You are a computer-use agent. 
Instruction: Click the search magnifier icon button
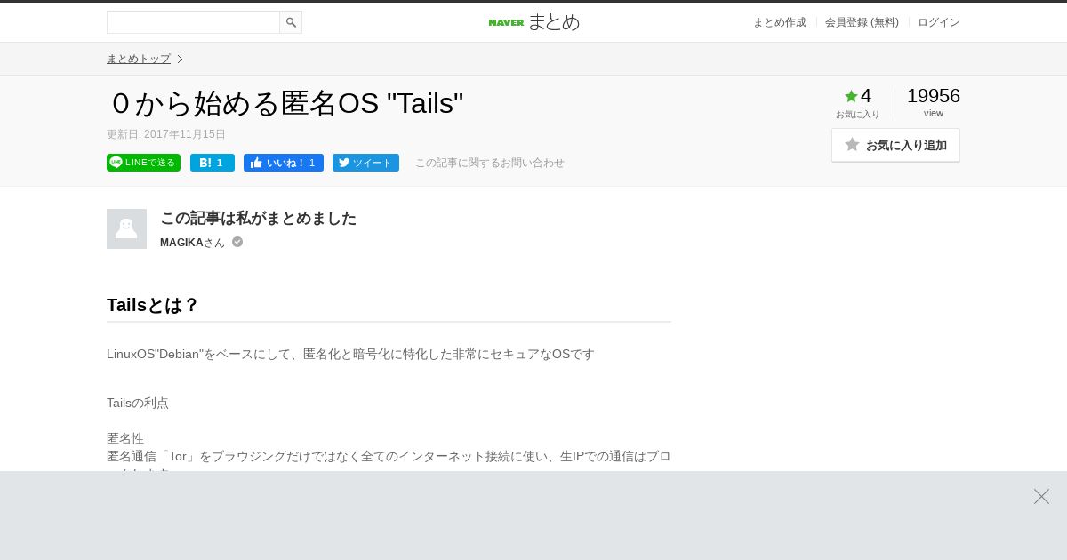coord(291,22)
